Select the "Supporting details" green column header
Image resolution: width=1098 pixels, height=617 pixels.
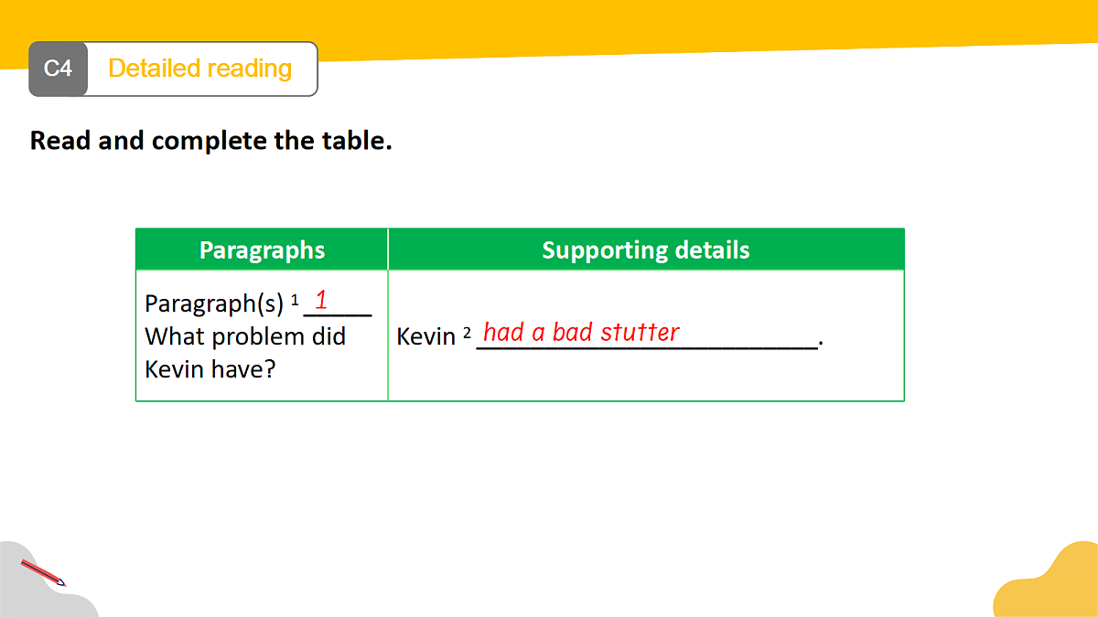point(646,250)
